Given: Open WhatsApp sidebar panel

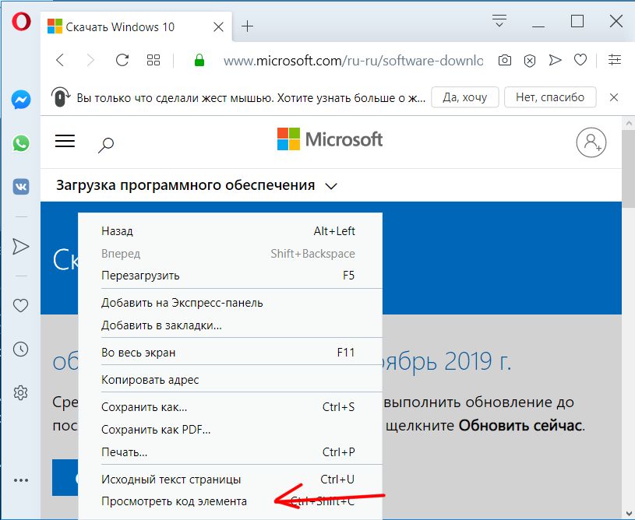Looking at the screenshot, I should point(21,143).
